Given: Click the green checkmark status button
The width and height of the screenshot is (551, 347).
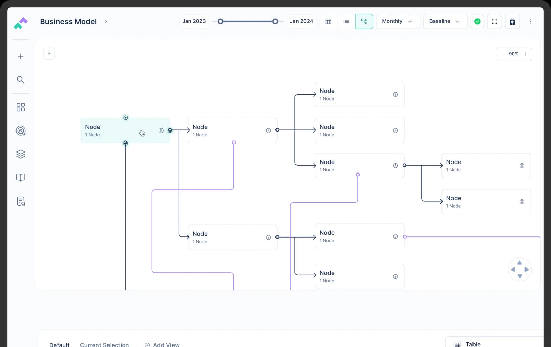Looking at the screenshot, I should point(477,21).
